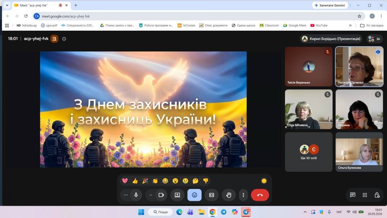
Task: Send the sparkling heart reaction
Action: (125, 181)
